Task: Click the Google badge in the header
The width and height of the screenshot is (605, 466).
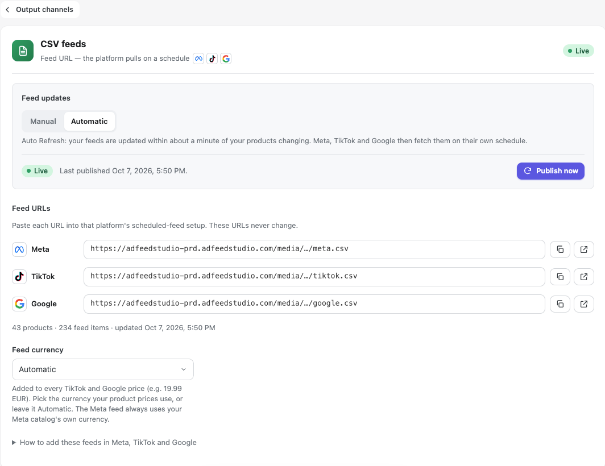Action: pyautogui.click(x=226, y=59)
